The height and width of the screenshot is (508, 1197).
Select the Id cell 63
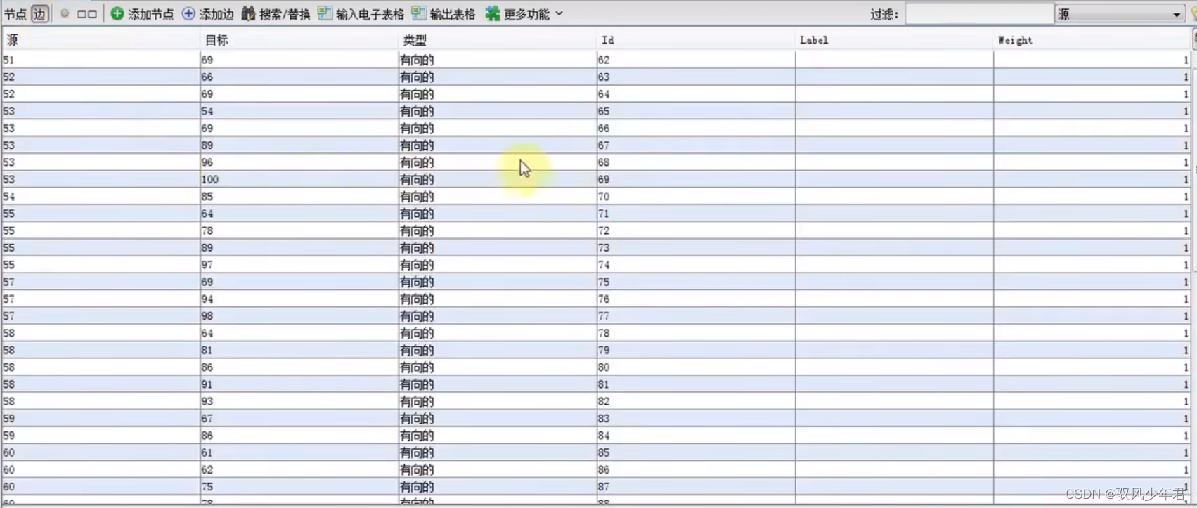(696, 77)
